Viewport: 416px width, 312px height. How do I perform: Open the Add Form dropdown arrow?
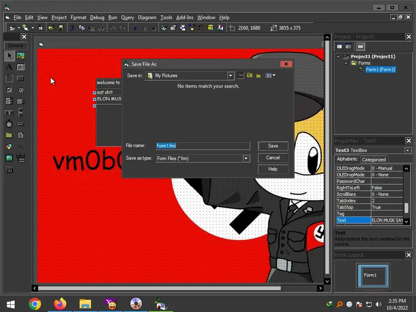point(32,28)
